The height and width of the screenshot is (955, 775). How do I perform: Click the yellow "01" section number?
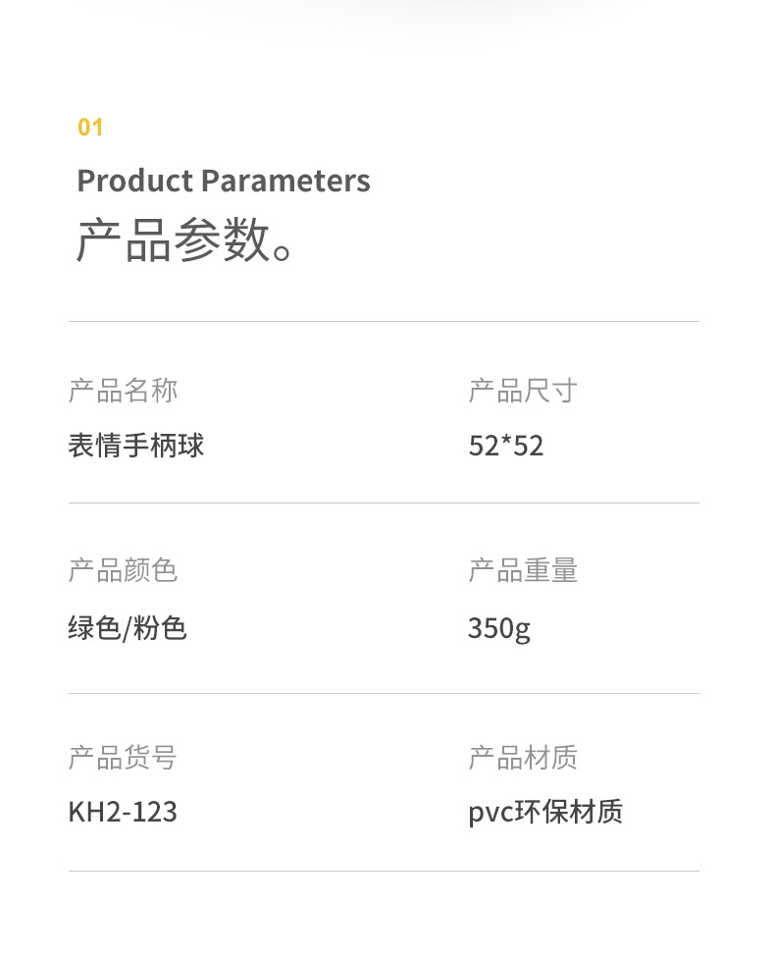click(90, 127)
